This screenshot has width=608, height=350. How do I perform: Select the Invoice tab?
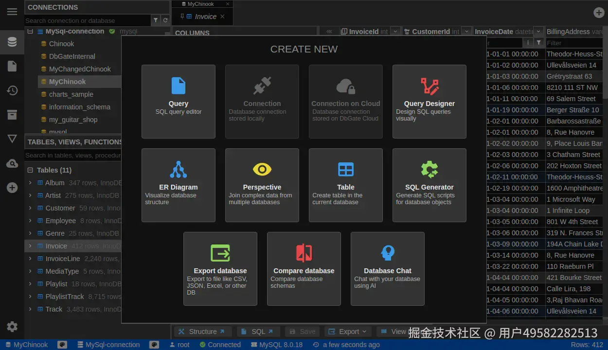(202, 17)
